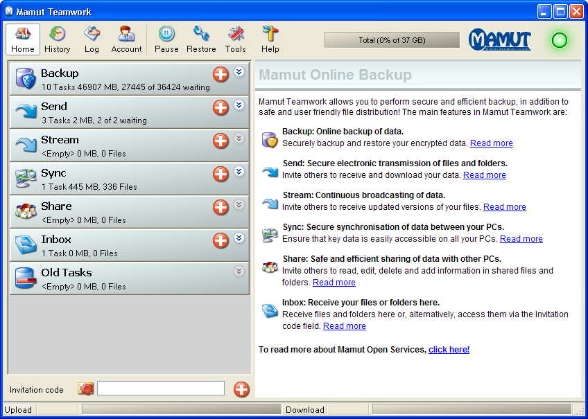Image resolution: width=588 pixels, height=419 pixels.
Task: Select the Share section header
Action: tap(130, 212)
